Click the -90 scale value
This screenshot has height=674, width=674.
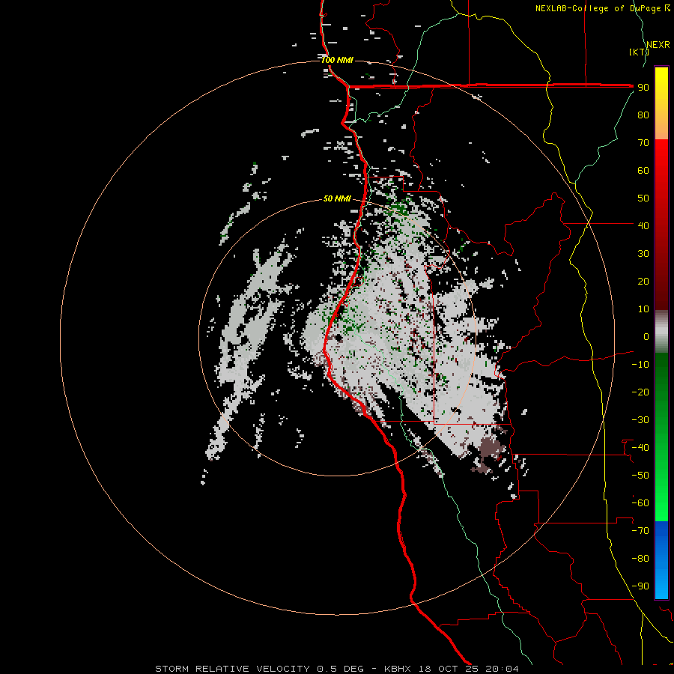[640, 586]
